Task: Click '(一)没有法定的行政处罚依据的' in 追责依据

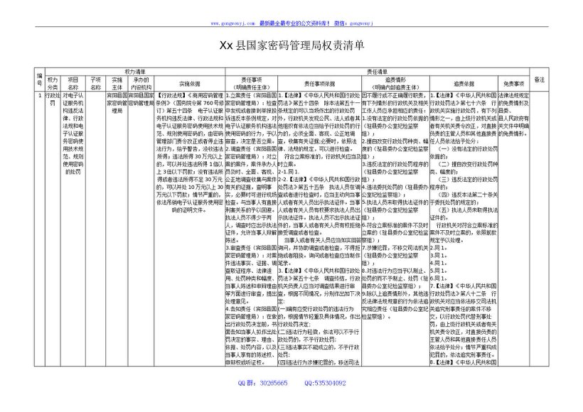Action: 465,153
